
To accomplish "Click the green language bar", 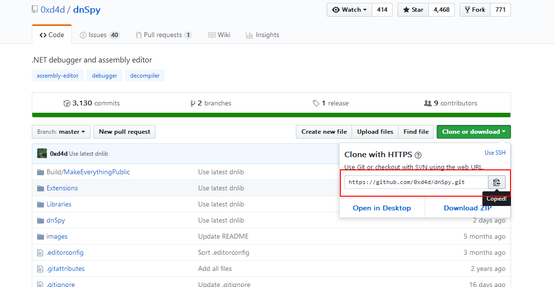I will coord(271,115).
